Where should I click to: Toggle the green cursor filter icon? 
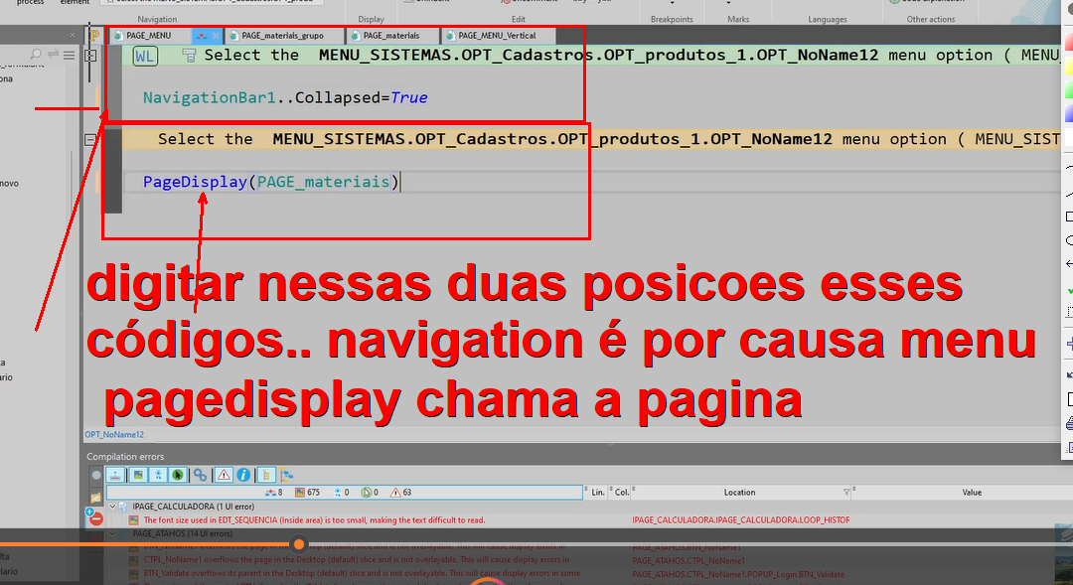pos(177,475)
